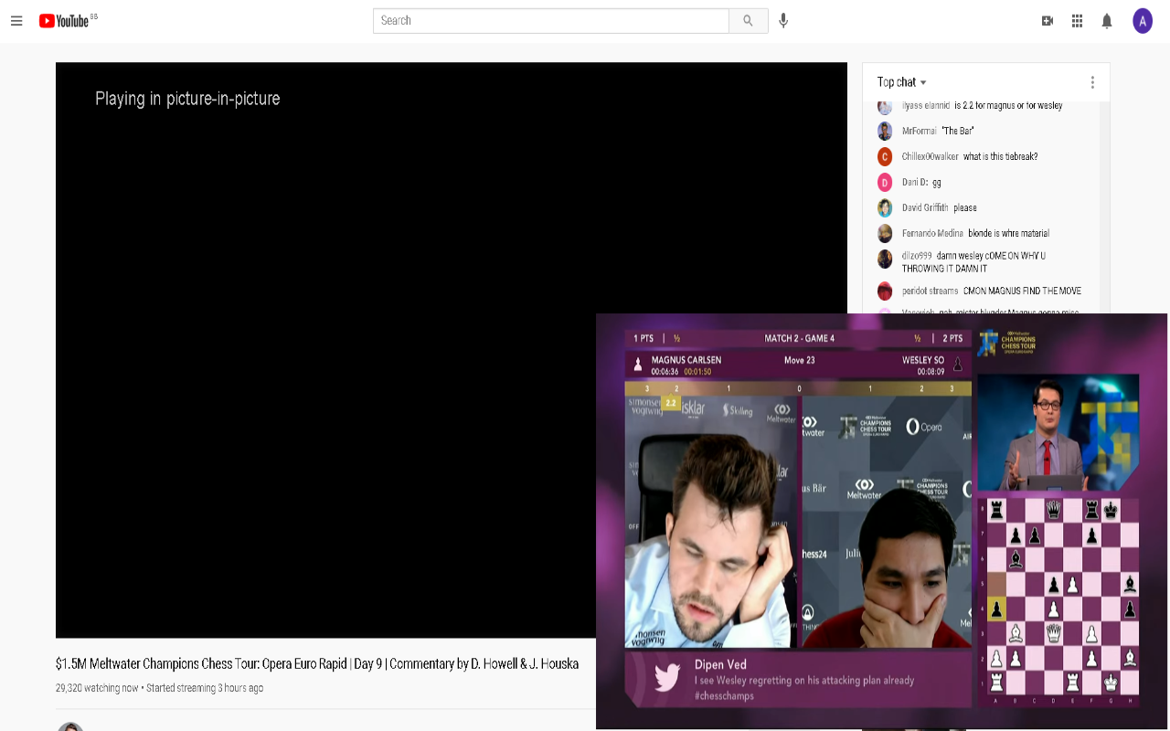Click the Fernando Medina chat avatar
This screenshot has height=731, width=1170.
pyautogui.click(x=885, y=233)
